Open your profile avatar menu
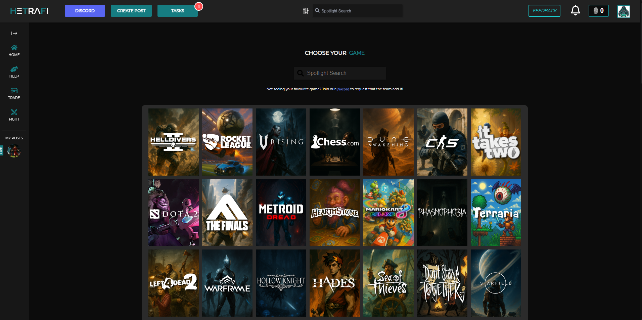 pos(623,11)
